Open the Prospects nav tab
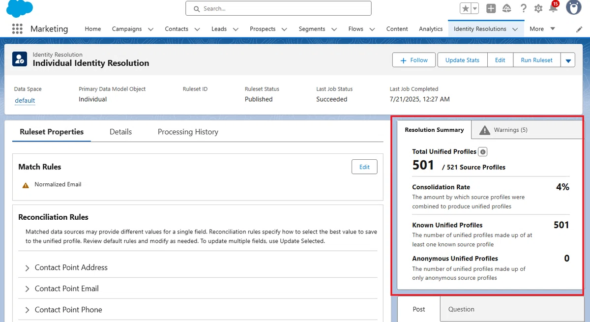590x322 pixels. pyautogui.click(x=263, y=29)
